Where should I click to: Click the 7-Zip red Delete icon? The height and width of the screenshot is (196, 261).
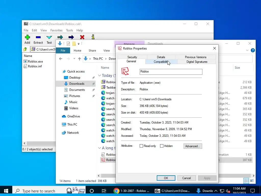pos(82,37)
